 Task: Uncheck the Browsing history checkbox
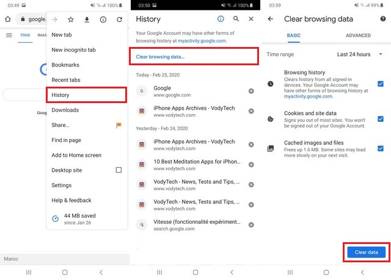pos(381,84)
